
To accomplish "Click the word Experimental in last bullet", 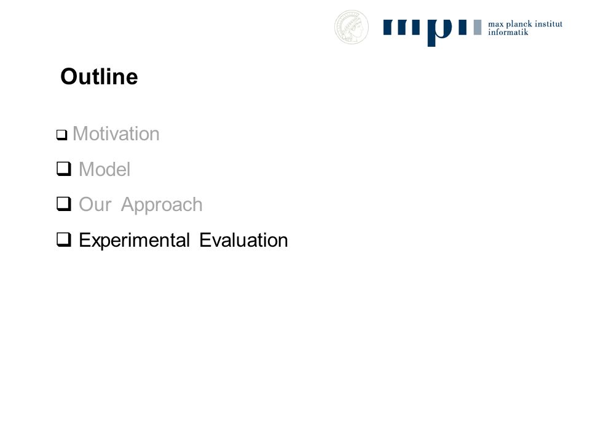I will 135,241.
